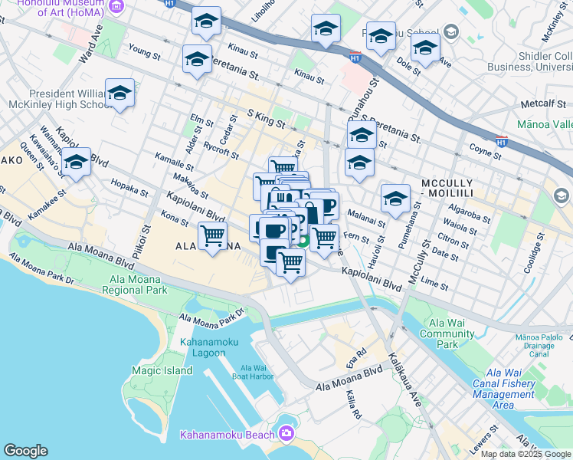
Task: Click Ala Wai Canal Fishery Management Area label
Action: coord(503,389)
